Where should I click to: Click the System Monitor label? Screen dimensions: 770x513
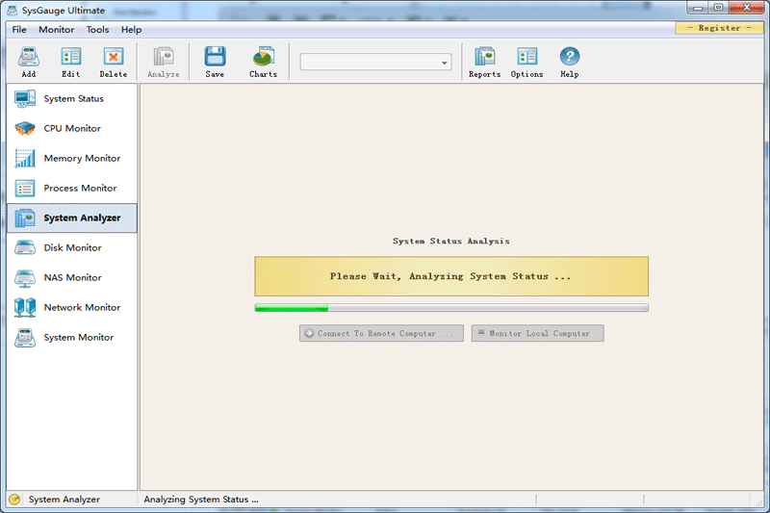click(79, 337)
